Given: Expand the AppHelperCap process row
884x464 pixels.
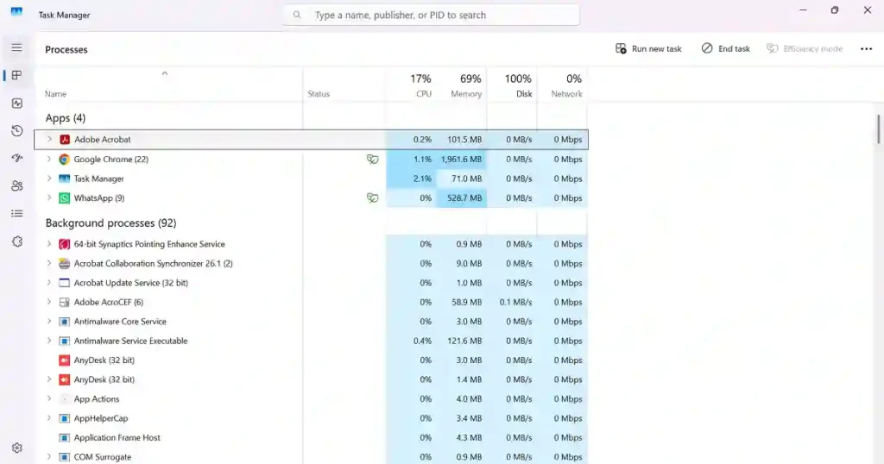Looking at the screenshot, I should click(49, 418).
